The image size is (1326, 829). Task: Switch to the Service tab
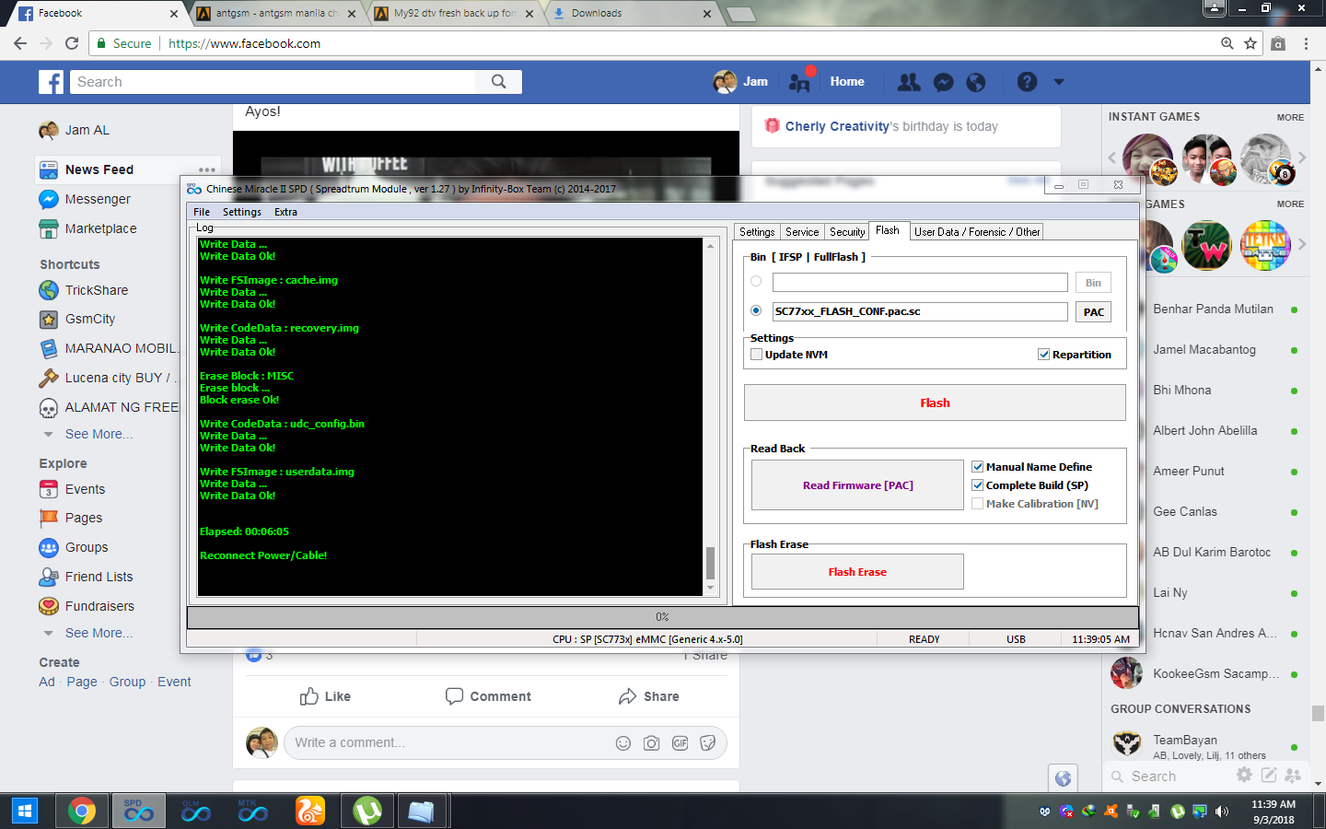click(x=802, y=232)
